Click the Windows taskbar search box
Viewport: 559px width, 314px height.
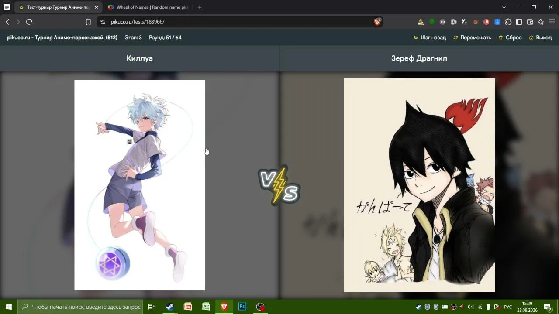click(81, 307)
